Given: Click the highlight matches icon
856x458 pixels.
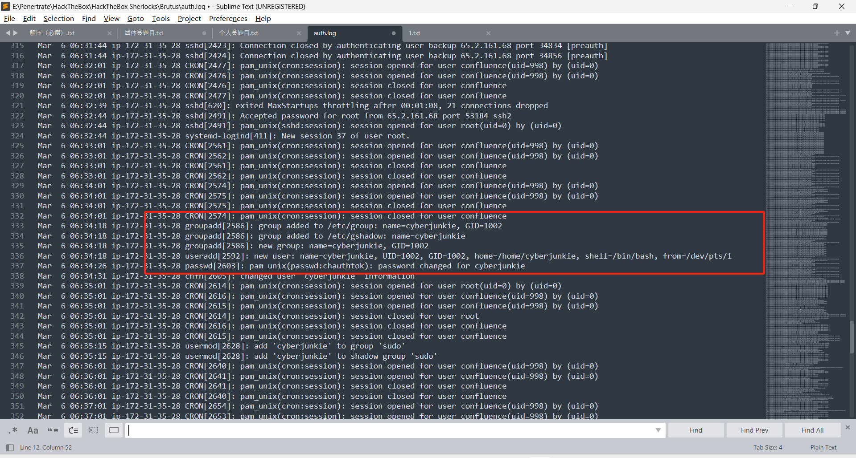Looking at the screenshot, I should [x=114, y=430].
